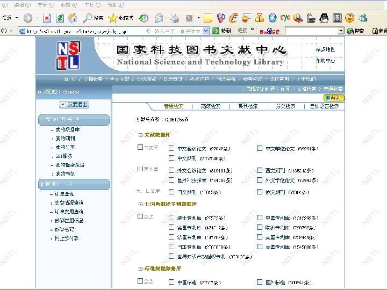Check the 中文学位论文 database checkbox
Screen dimensions: 387x290
pos(260,148)
